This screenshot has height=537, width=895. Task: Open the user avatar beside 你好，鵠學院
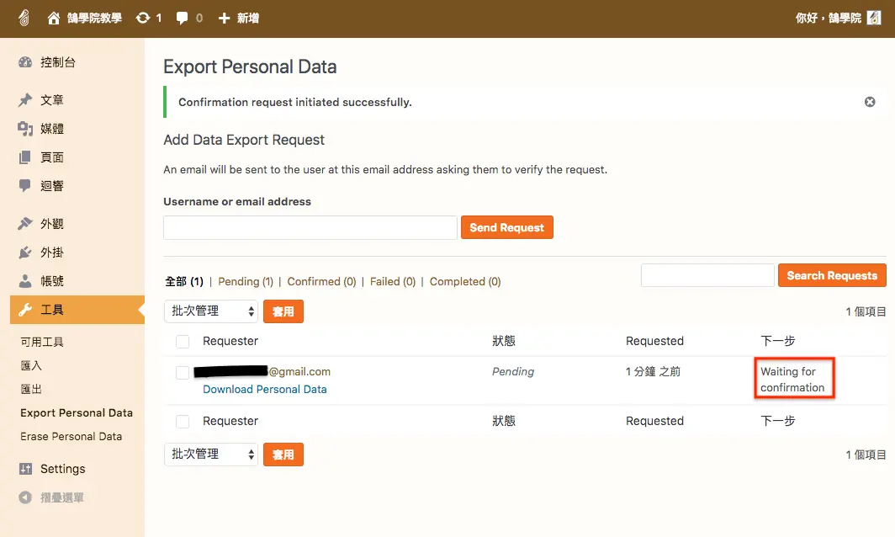(x=874, y=19)
